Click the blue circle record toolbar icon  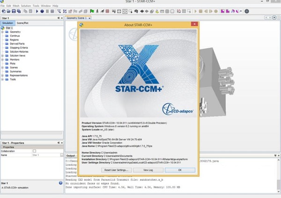coord(42,11)
